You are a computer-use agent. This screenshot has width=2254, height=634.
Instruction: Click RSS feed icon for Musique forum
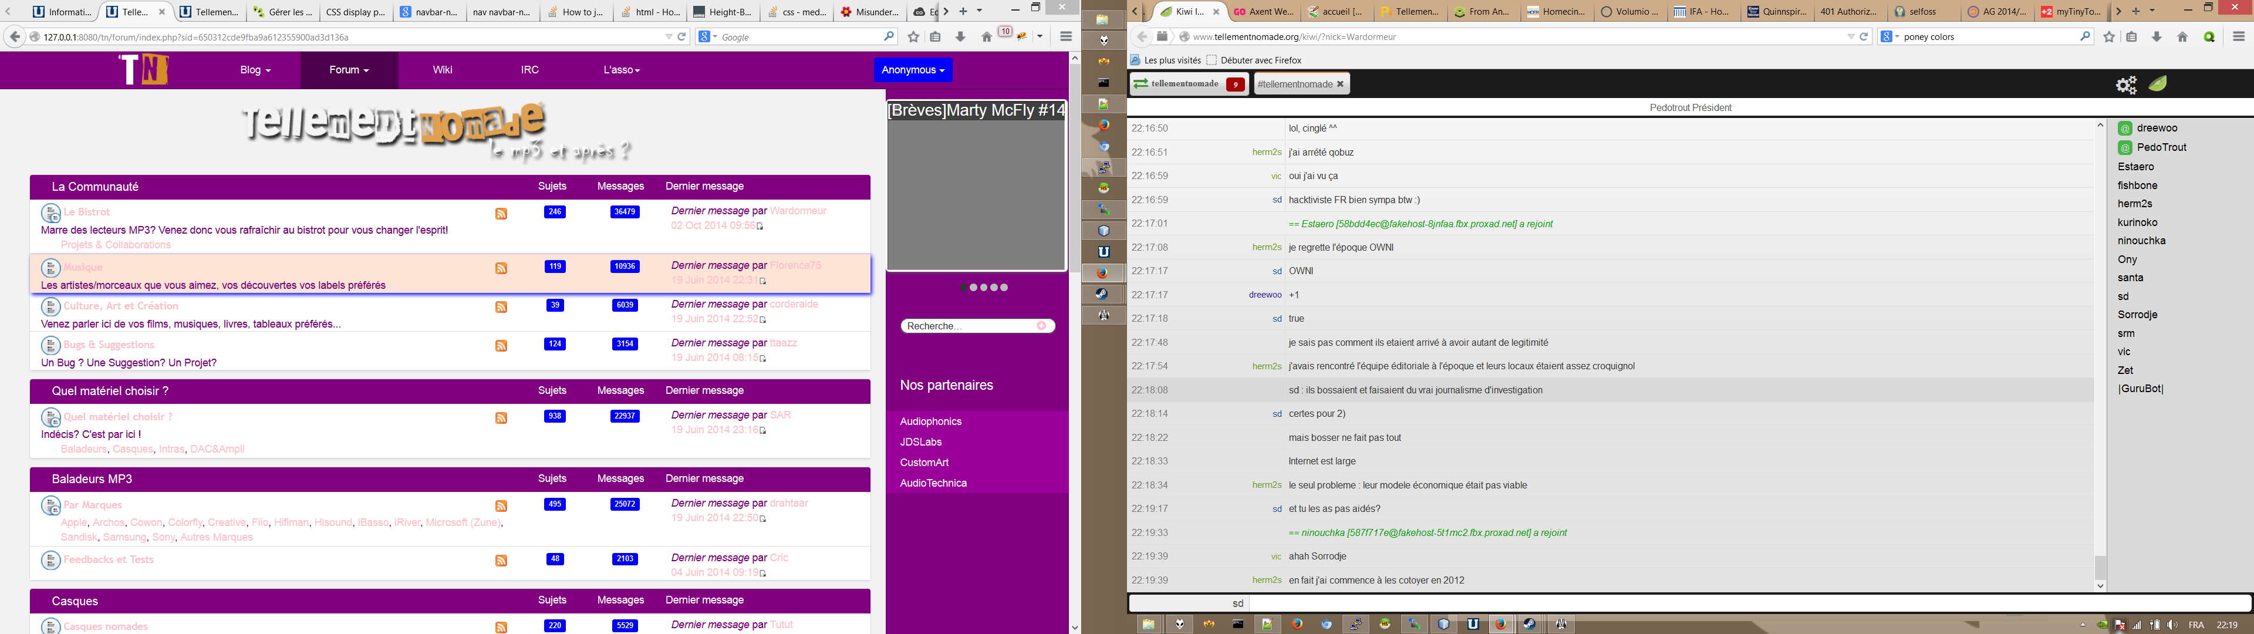501,268
